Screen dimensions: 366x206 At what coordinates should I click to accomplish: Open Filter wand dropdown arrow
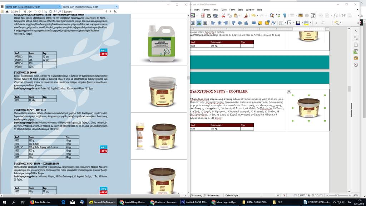tap(341, 23)
